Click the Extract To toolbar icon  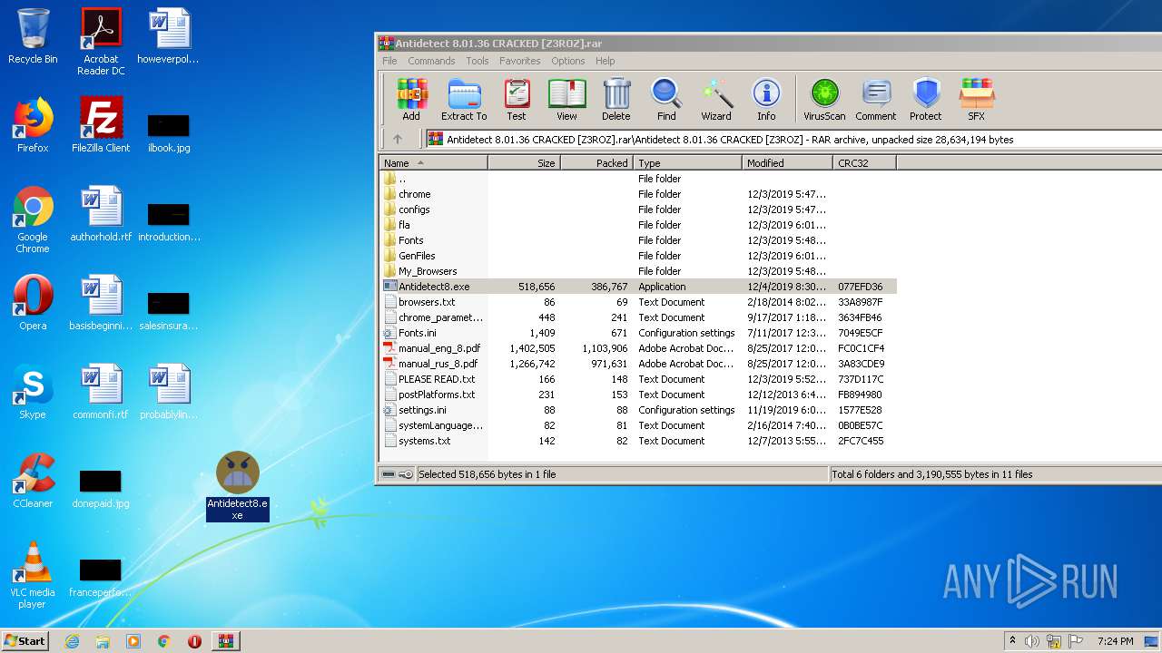[x=464, y=100]
